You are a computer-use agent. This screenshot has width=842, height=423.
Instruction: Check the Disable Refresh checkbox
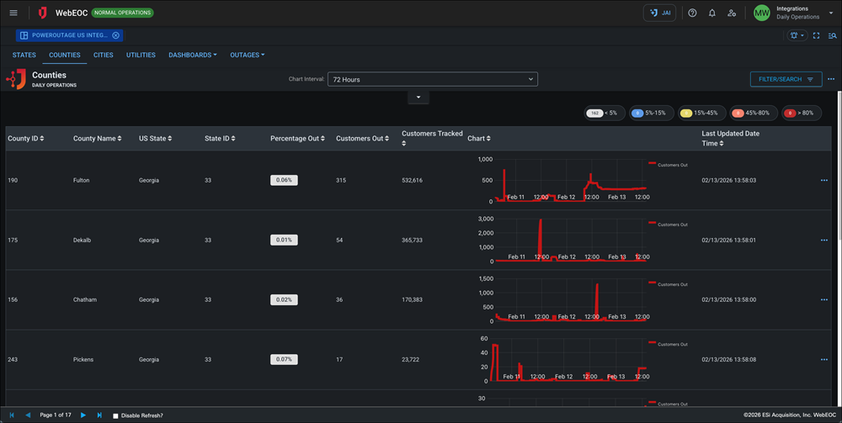tap(116, 415)
